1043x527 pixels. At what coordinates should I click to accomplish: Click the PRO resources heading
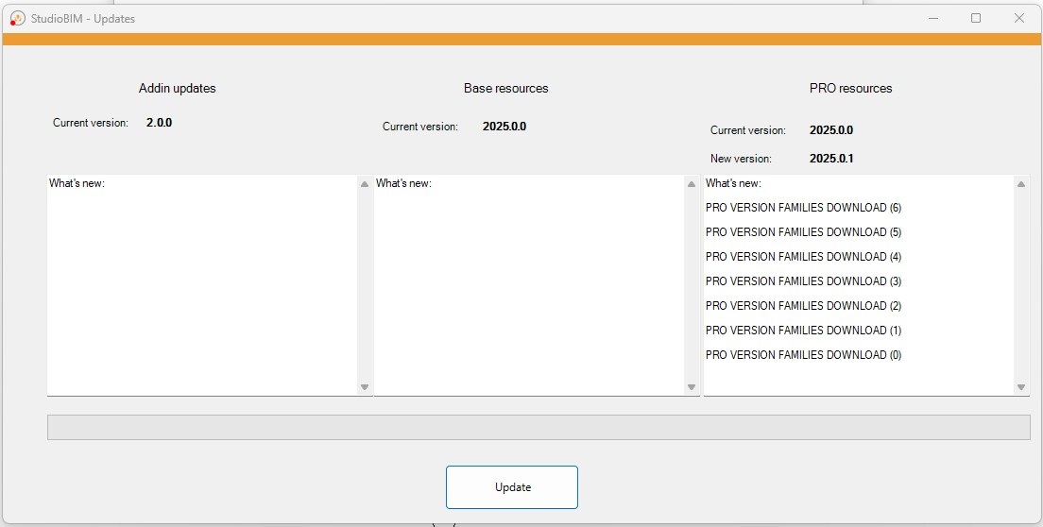coord(851,88)
